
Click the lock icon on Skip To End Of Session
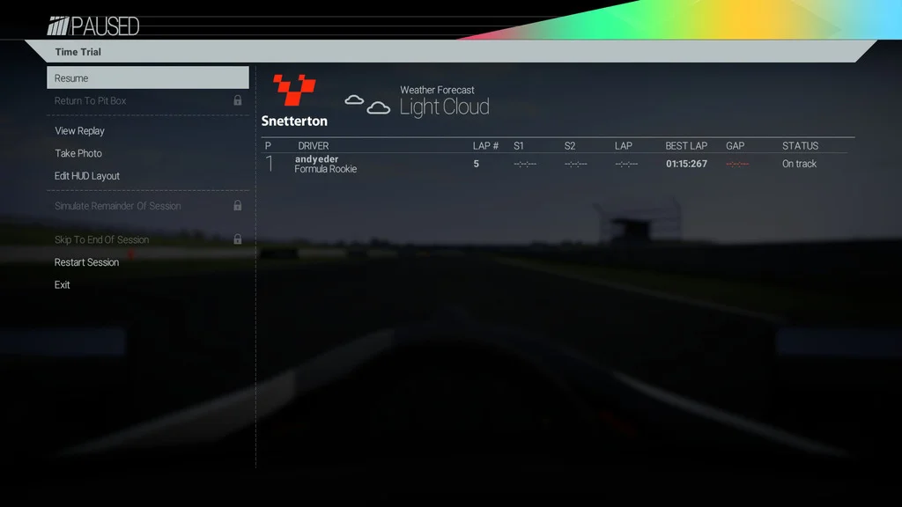(x=238, y=239)
